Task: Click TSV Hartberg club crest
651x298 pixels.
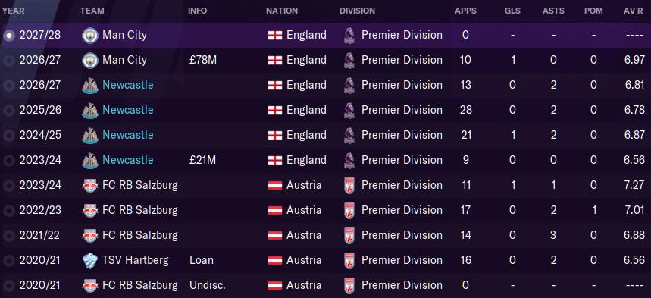Action: [90, 261]
